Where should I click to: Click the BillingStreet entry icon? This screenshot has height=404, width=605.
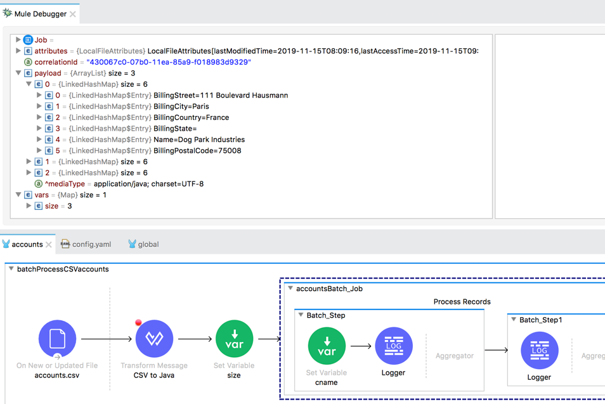coord(49,95)
